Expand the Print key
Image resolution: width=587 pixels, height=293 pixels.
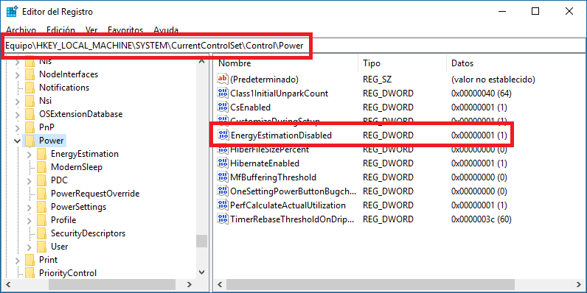pyautogui.click(x=17, y=260)
